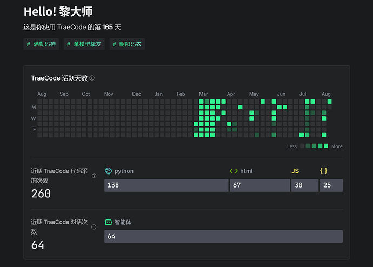The width and height of the screenshot is (373, 267).
Task: Click the python bar showing 138
Action: coord(166,185)
